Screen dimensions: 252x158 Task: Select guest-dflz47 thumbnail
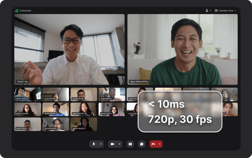(28, 124)
